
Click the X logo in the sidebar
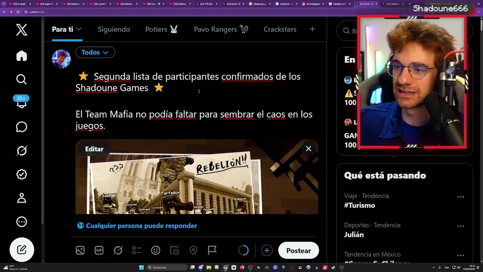(x=22, y=29)
